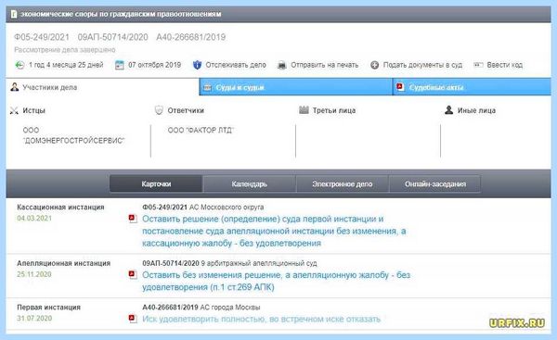Click the calendar icon beside 07 октября 2019
The width and height of the screenshot is (557, 340).
pyautogui.click(x=120, y=65)
